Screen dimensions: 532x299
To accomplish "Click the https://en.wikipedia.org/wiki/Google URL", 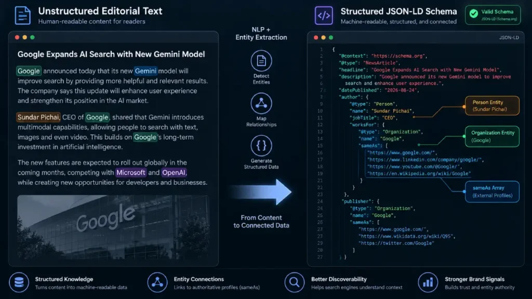I will (419, 173).
